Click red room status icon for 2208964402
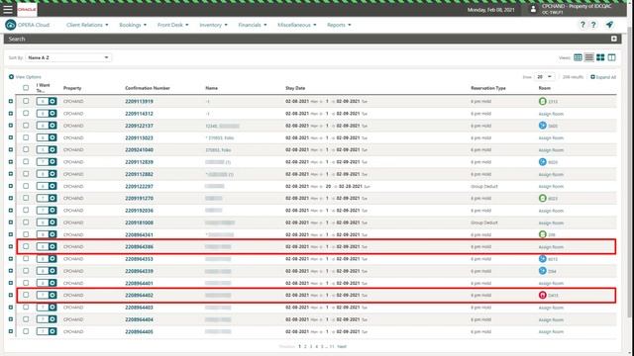 click(x=543, y=295)
